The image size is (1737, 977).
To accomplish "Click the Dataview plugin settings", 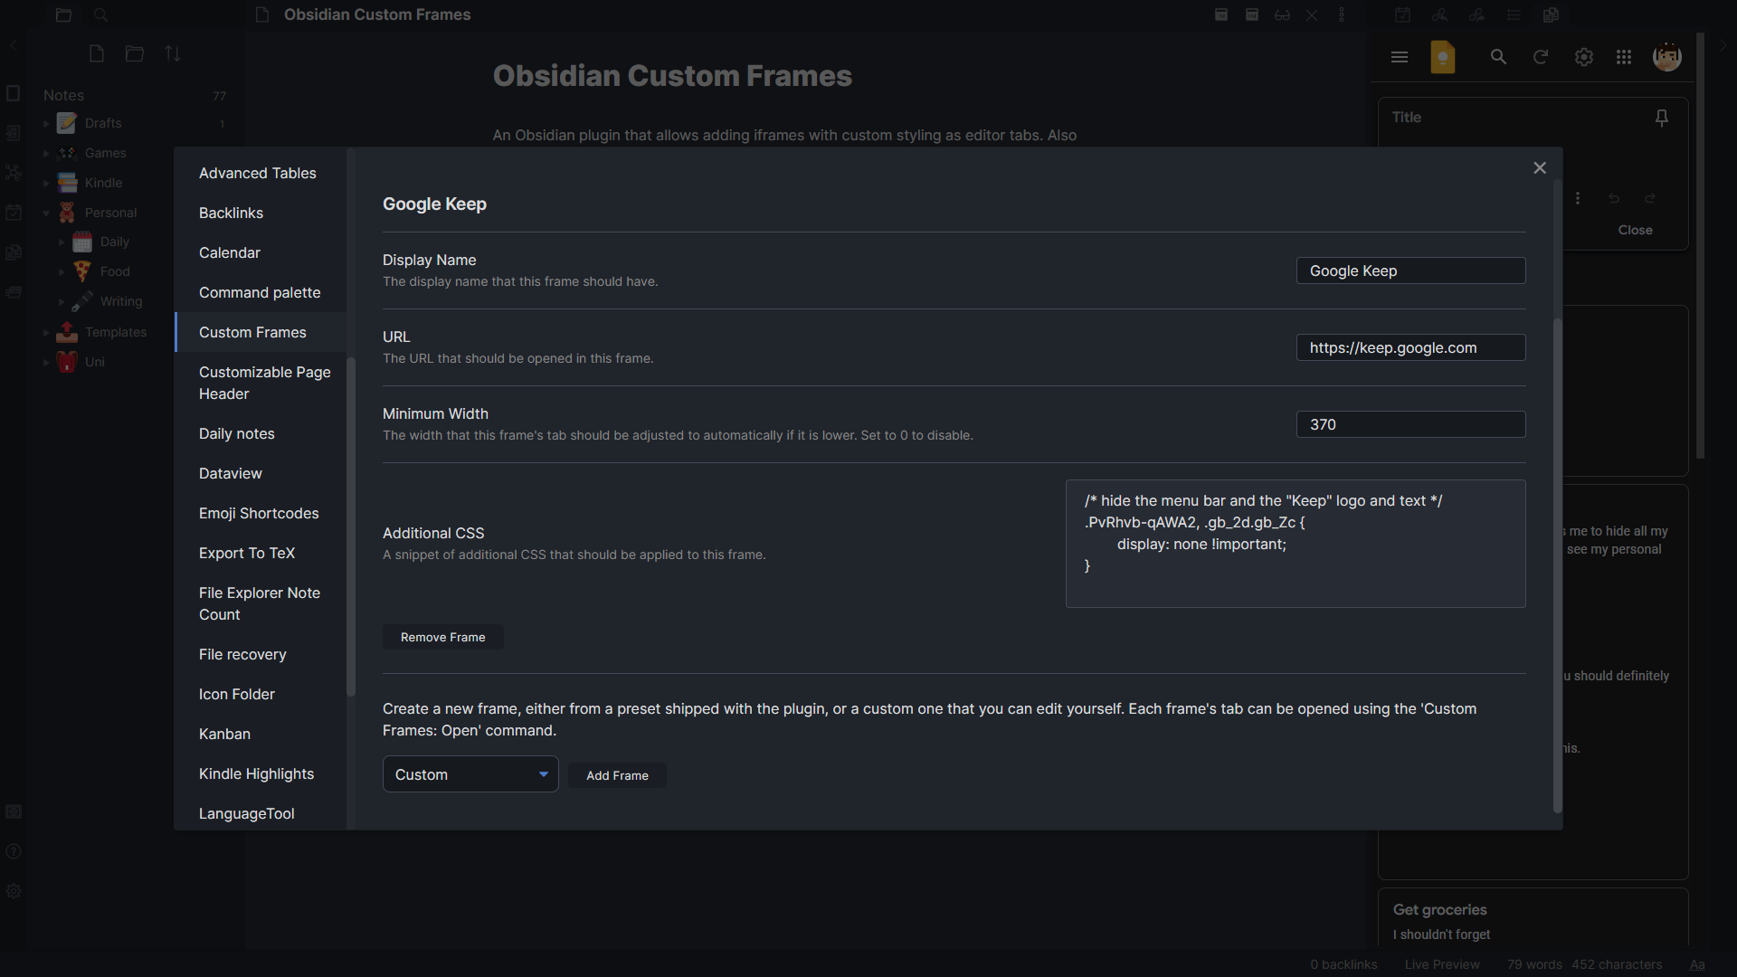I will [231, 472].
